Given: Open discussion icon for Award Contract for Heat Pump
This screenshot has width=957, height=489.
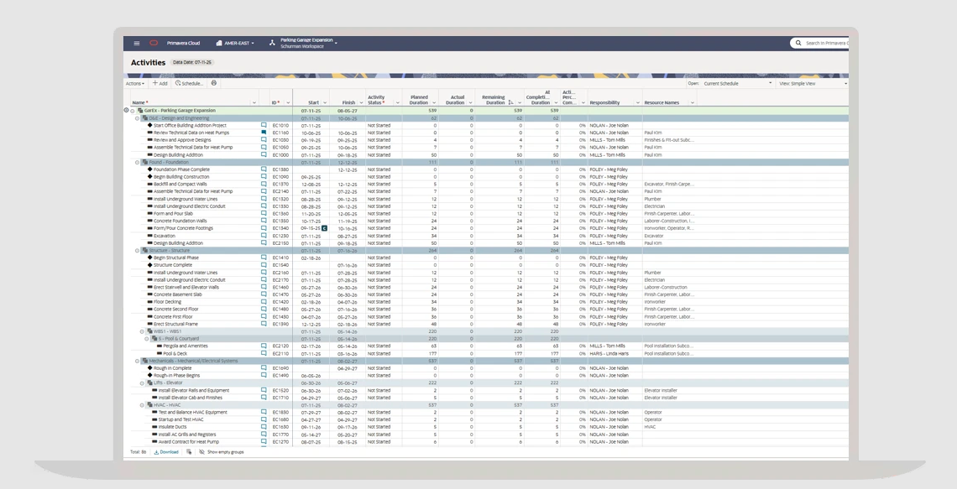Looking at the screenshot, I should point(264,441).
